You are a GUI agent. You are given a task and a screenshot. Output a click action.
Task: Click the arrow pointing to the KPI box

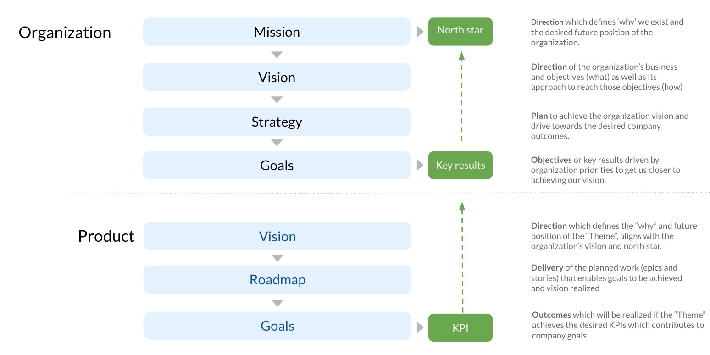pos(420,327)
